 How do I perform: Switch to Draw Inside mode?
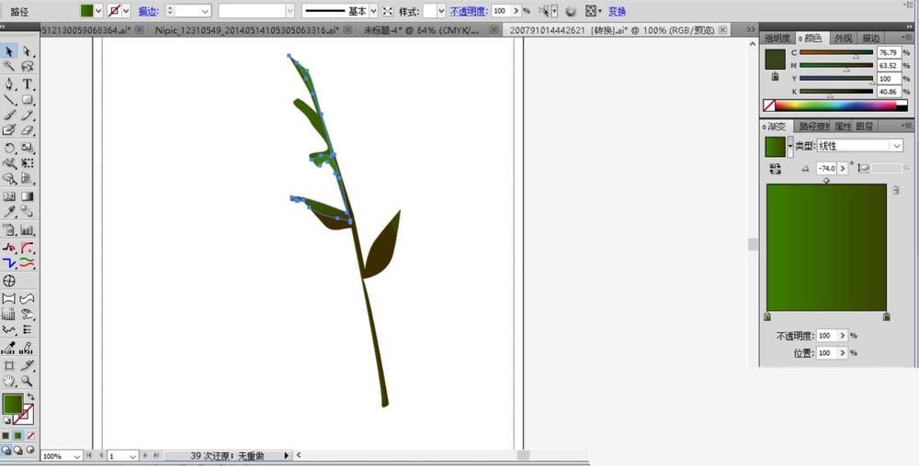point(30,450)
